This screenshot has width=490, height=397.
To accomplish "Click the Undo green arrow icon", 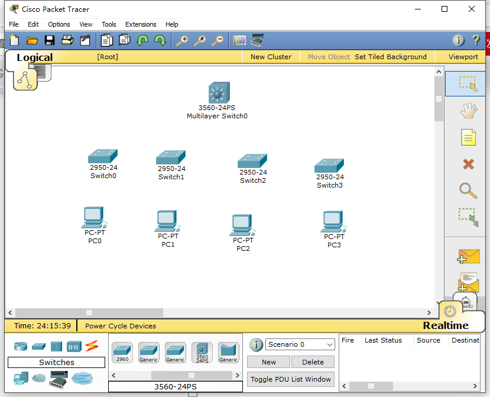I will pyautogui.click(x=142, y=40).
